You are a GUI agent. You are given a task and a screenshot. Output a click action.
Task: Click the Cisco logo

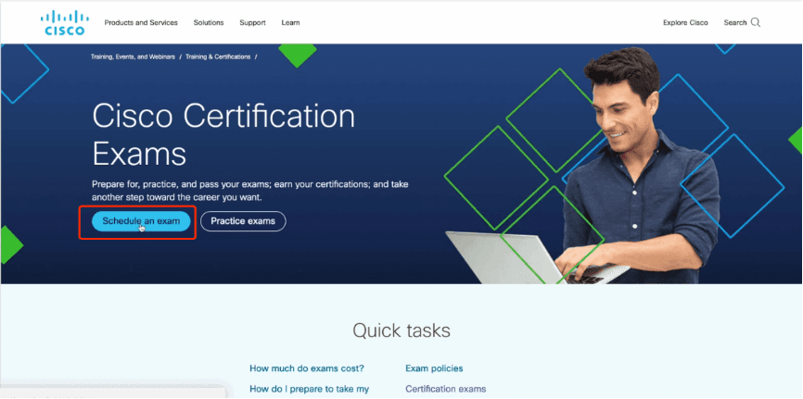pyautogui.click(x=65, y=22)
